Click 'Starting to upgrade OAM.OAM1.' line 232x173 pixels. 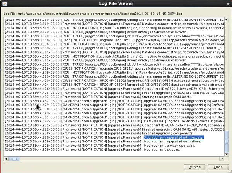tap(98, 97)
